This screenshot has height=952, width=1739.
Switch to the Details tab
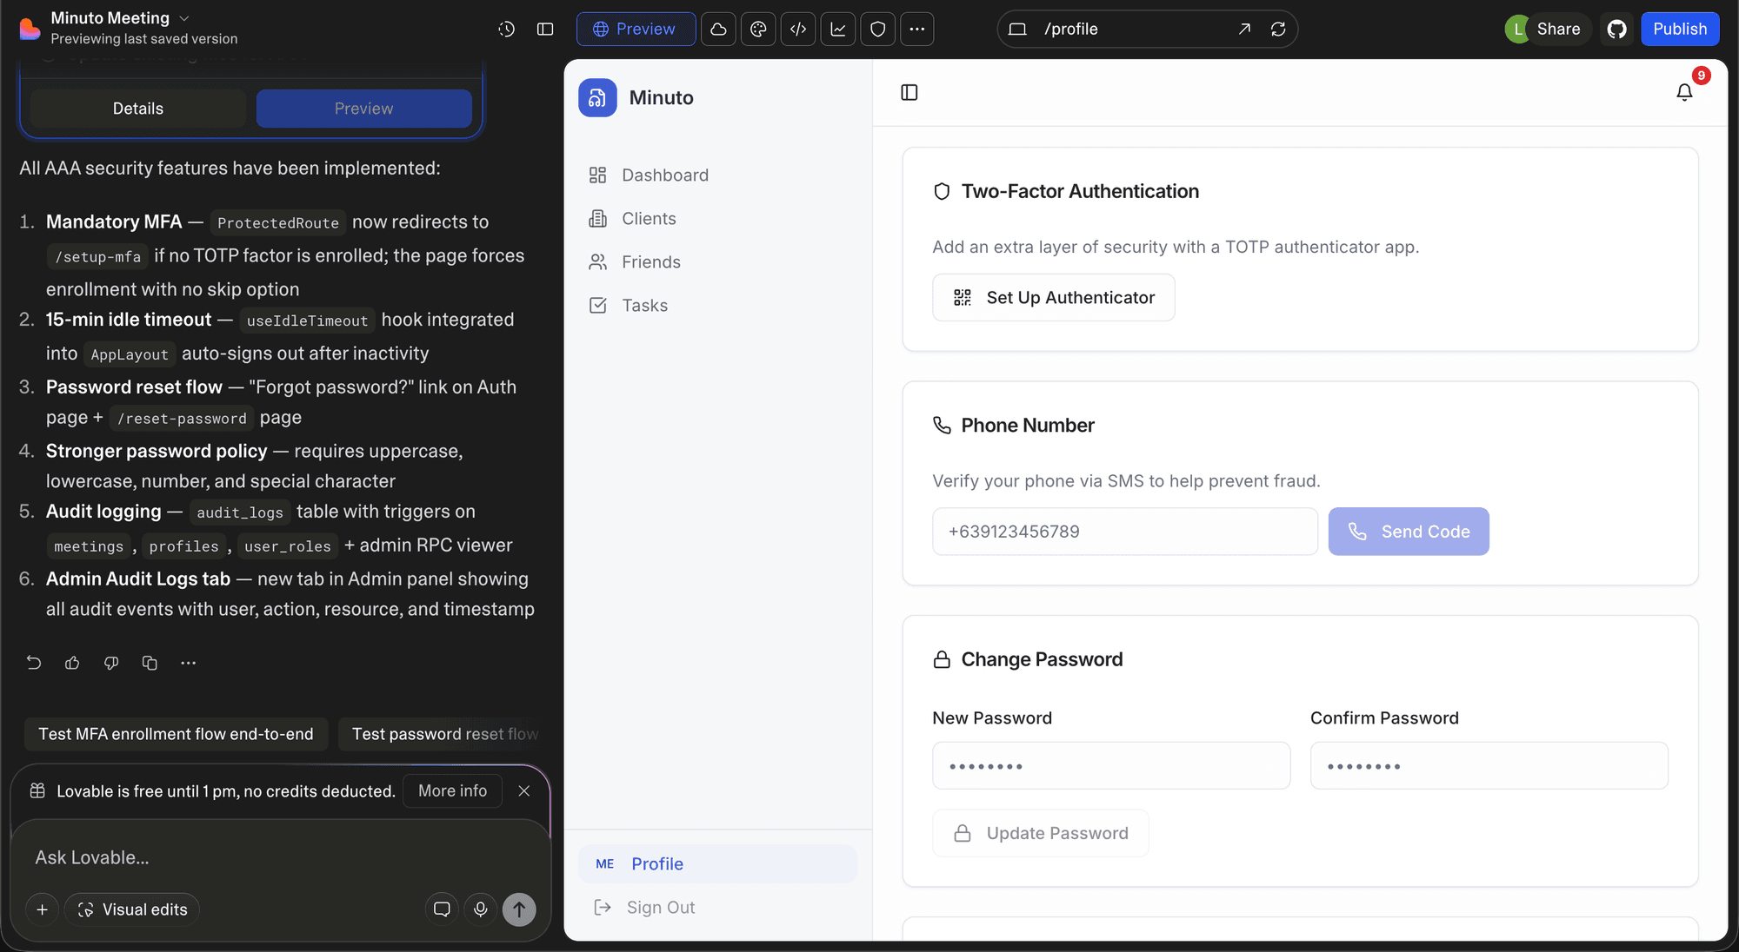tap(137, 109)
